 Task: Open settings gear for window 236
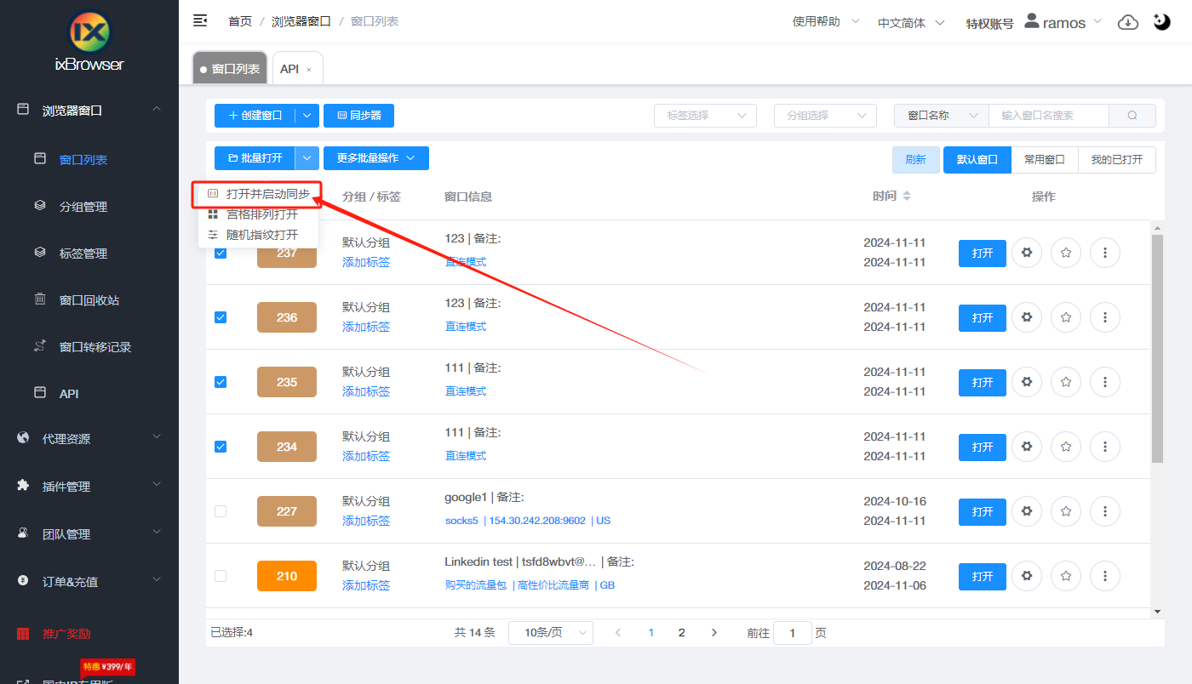click(x=1027, y=317)
